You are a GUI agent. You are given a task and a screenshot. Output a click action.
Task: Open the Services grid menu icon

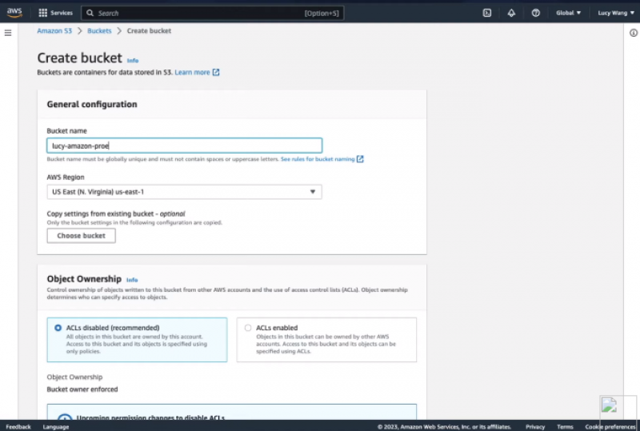point(43,13)
